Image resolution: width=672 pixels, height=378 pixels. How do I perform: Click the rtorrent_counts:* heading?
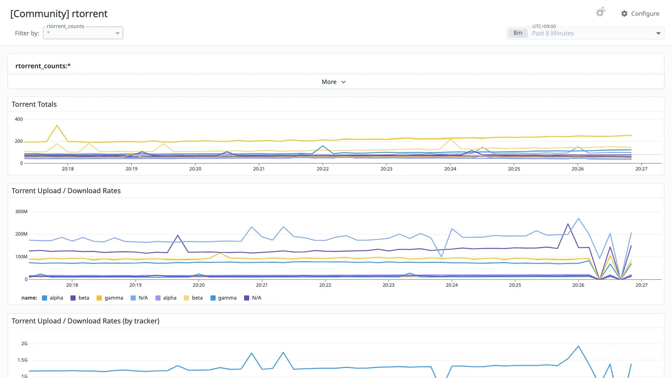click(x=43, y=66)
